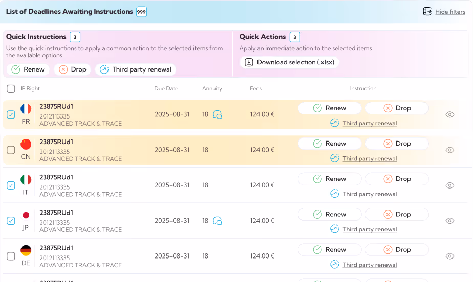Click the Italy flag icon
This screenshot has height=282, width=473.
coord(26,180)
